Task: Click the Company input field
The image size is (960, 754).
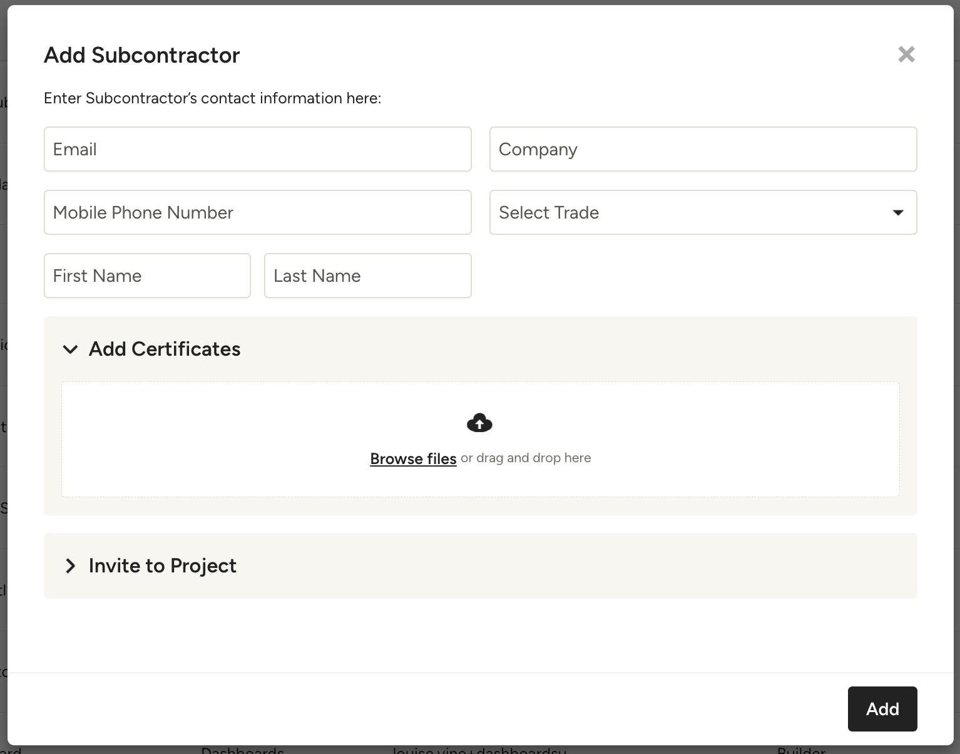Action: (x=703, y=149)
